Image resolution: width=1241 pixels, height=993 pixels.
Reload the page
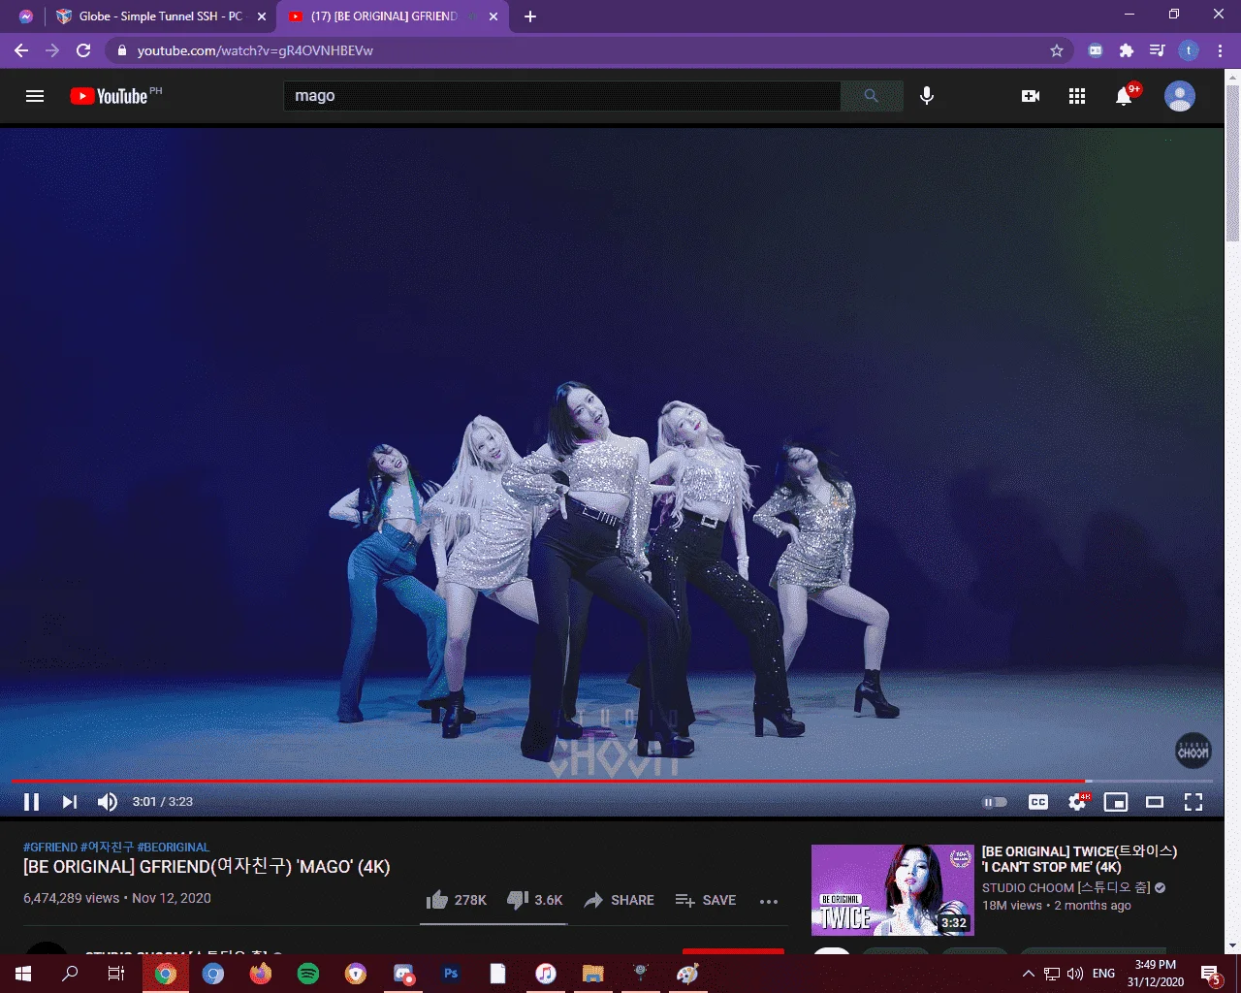[83, 50]
